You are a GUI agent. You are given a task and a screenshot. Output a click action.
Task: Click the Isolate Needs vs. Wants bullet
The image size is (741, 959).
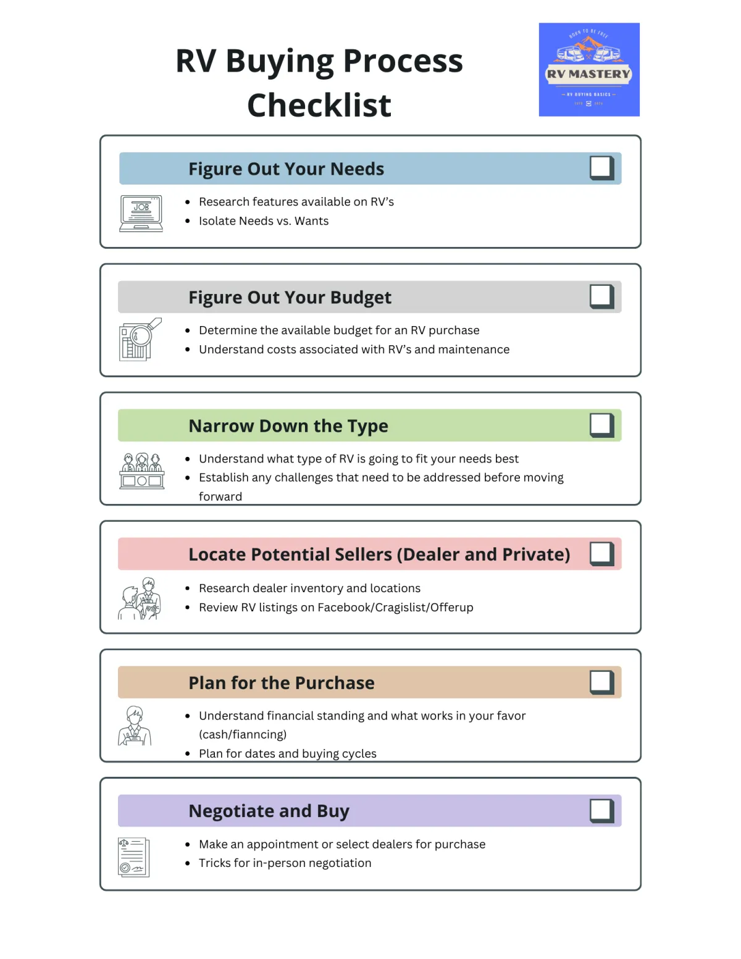pos(264,221)
